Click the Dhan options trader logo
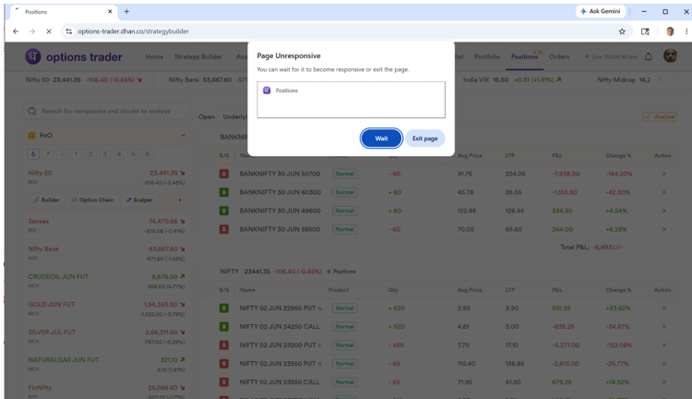The height and width of the screenshot is (399, 692). (74, 56)
